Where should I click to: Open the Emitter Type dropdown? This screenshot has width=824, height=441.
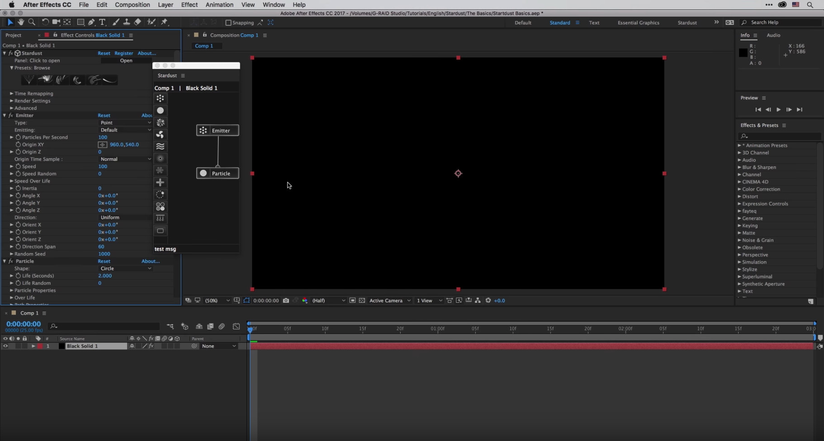pos(125,123)
